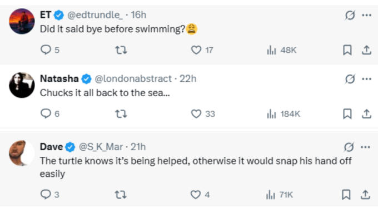Bookmark Dave's turtle tweet
This screenshot has height=213, width=378.
[346, 195]
